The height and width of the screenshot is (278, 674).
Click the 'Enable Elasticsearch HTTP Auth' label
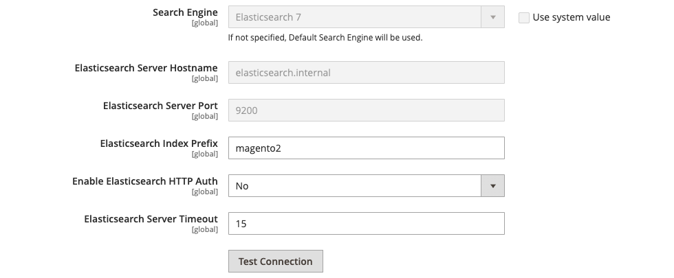click(145, 181)
